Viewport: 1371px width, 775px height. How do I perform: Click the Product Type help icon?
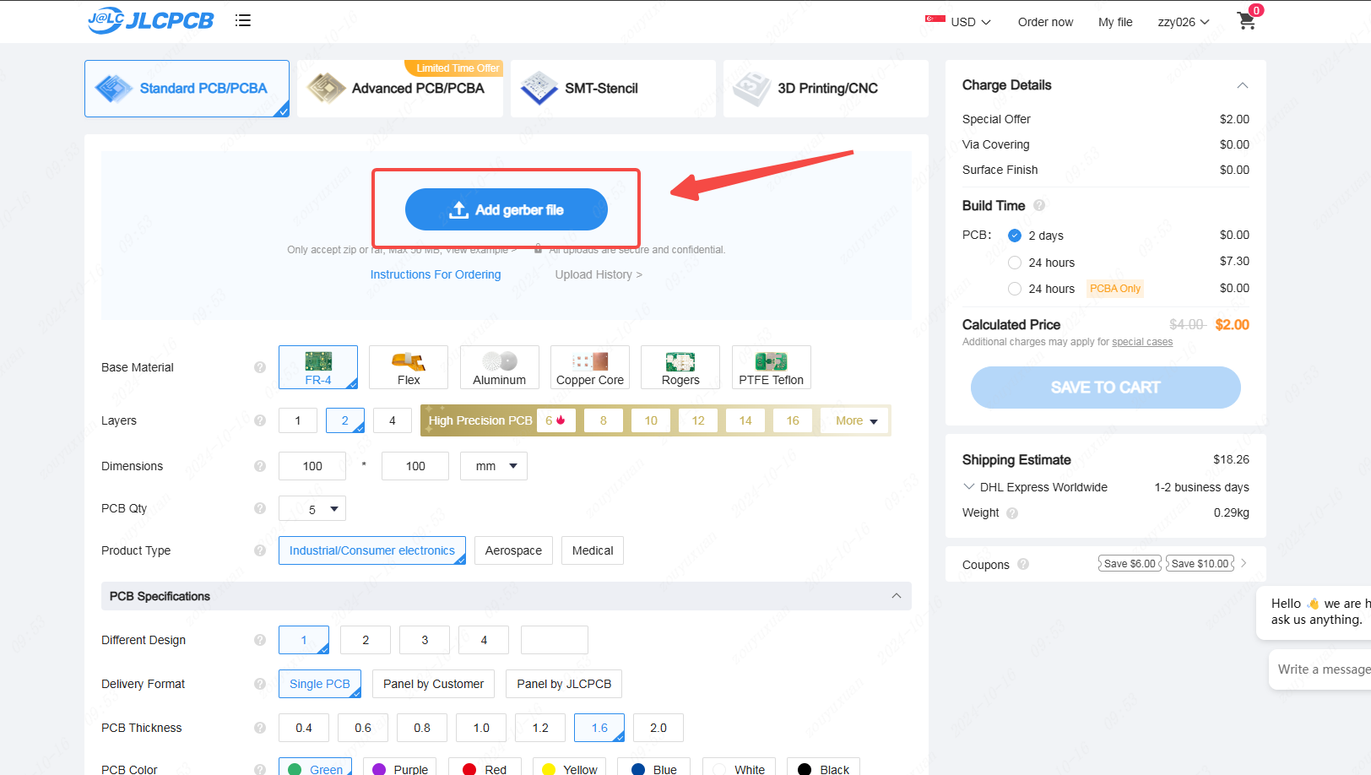260,550
